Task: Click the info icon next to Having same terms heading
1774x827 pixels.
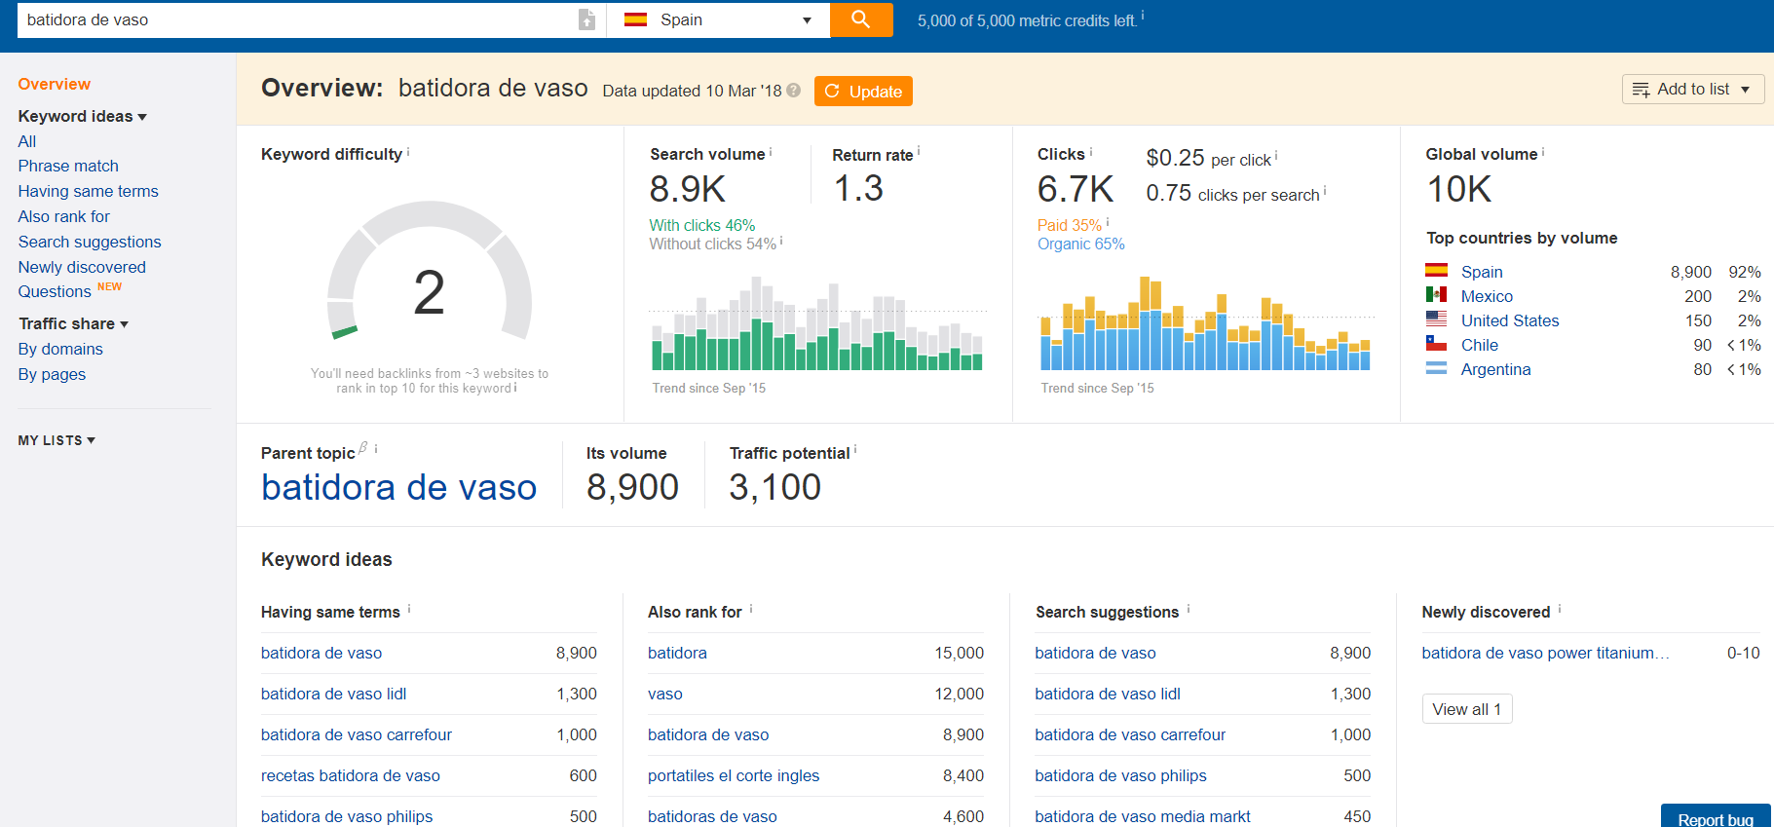Action: pos(409,609)
